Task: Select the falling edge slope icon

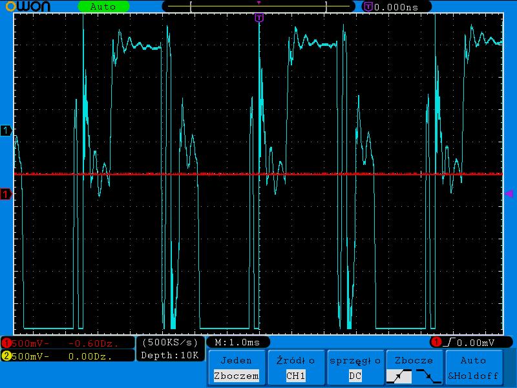Action: [x=428, y=376]
